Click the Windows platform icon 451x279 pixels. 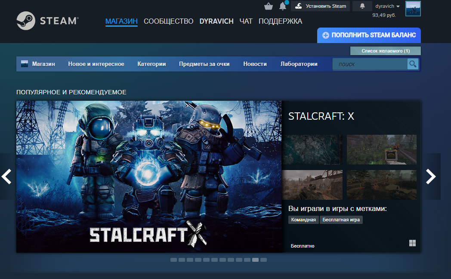click(x=412, y=243)
